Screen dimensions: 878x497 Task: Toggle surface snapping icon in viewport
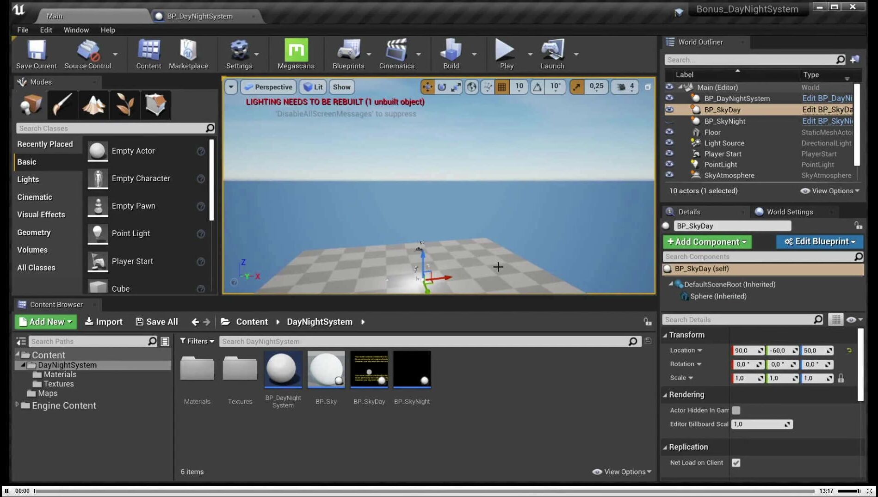point(488,87)
